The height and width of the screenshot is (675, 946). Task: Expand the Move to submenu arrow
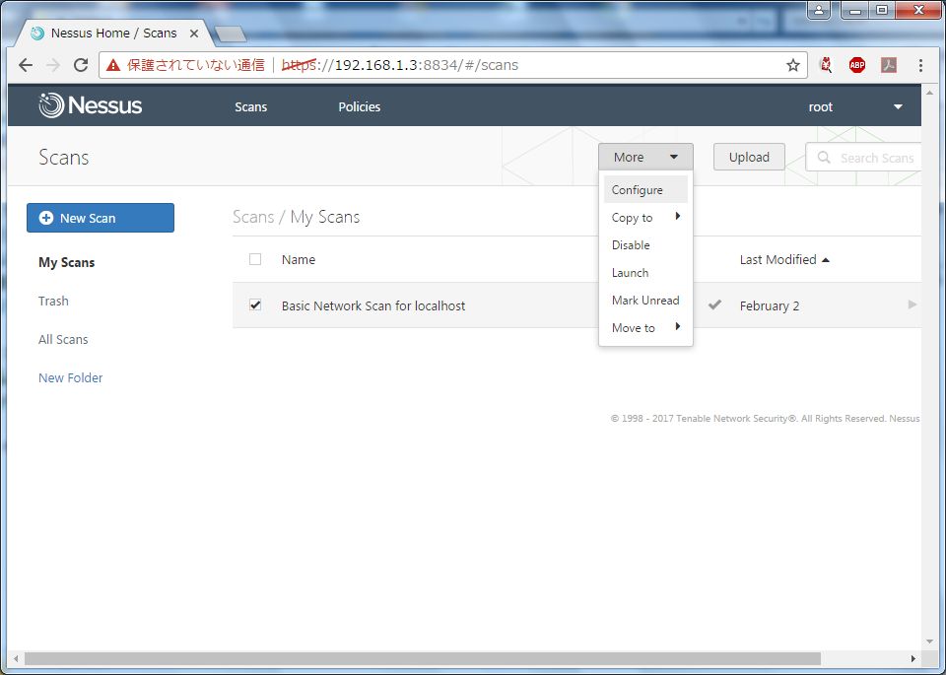678,326
